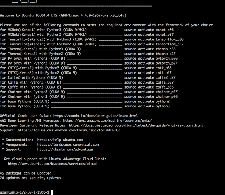Click the Ubuntu cloud services URL
225x195 pixels.
(52, 164)
